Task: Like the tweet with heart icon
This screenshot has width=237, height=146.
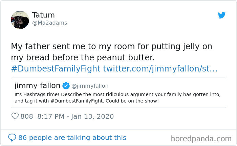Action: coord(15,116)
